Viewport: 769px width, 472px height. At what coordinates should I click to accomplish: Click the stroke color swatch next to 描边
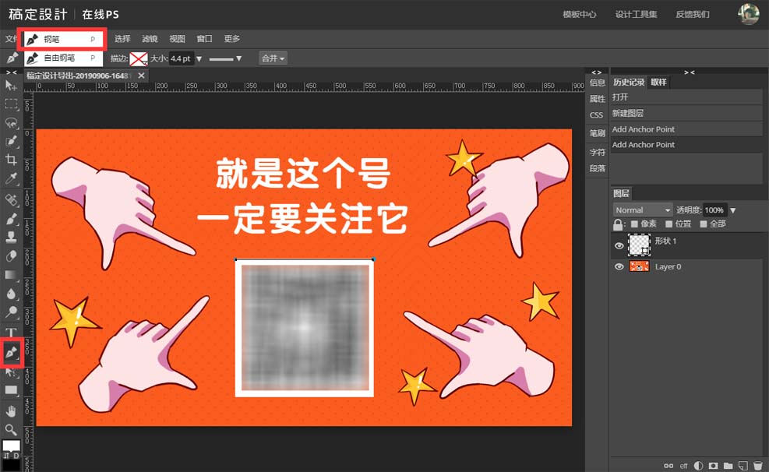(139, 58)
